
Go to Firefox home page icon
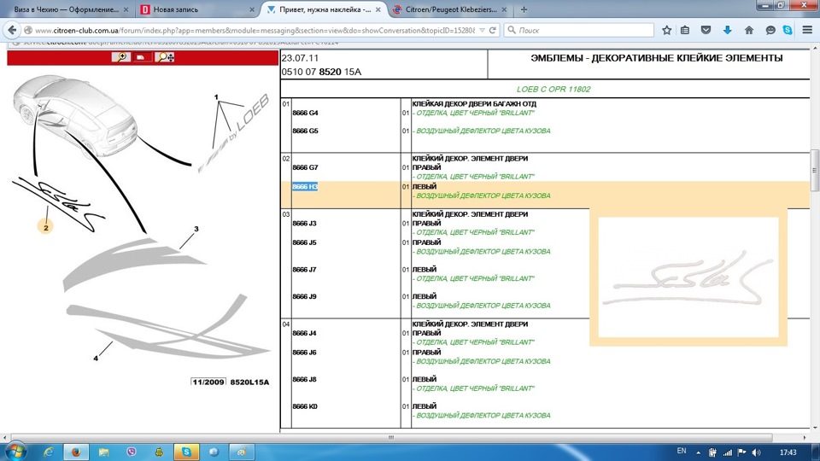(749, 31)
